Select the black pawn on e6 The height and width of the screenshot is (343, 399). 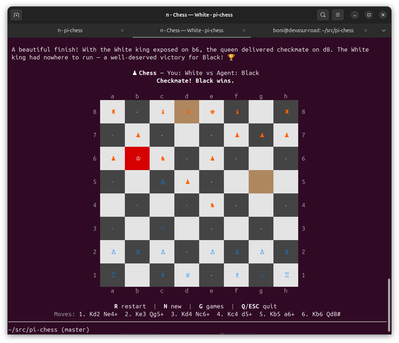212,158
